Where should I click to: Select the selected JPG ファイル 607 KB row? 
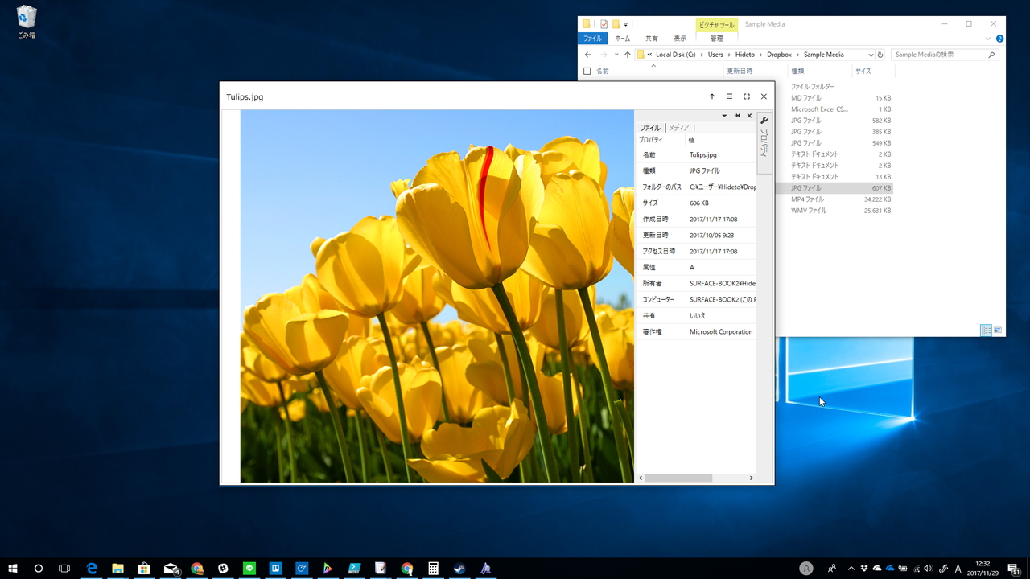[834, 188]
